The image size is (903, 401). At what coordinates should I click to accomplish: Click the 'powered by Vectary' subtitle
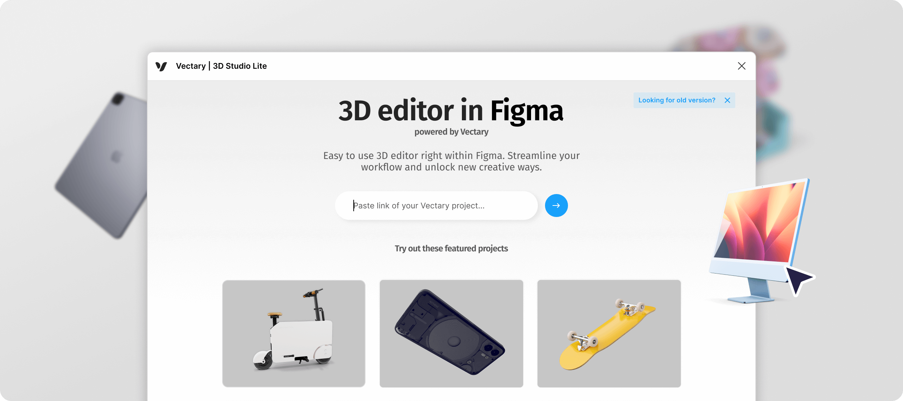click(x=451, y=132)
